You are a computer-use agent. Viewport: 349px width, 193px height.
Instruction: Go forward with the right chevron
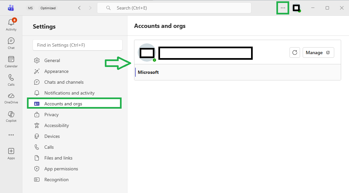[90, 8]
